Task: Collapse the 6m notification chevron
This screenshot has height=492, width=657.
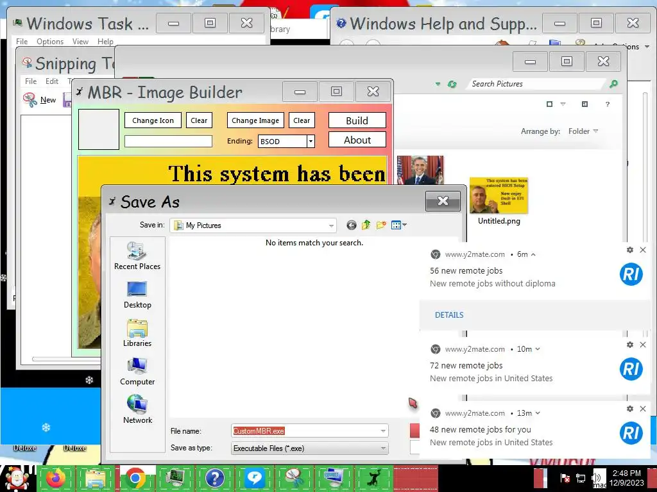Action: click(533, 254)
